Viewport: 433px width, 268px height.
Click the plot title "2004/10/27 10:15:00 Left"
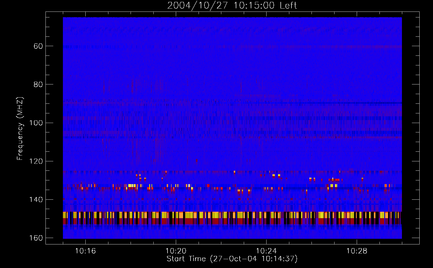coord(232,5)
